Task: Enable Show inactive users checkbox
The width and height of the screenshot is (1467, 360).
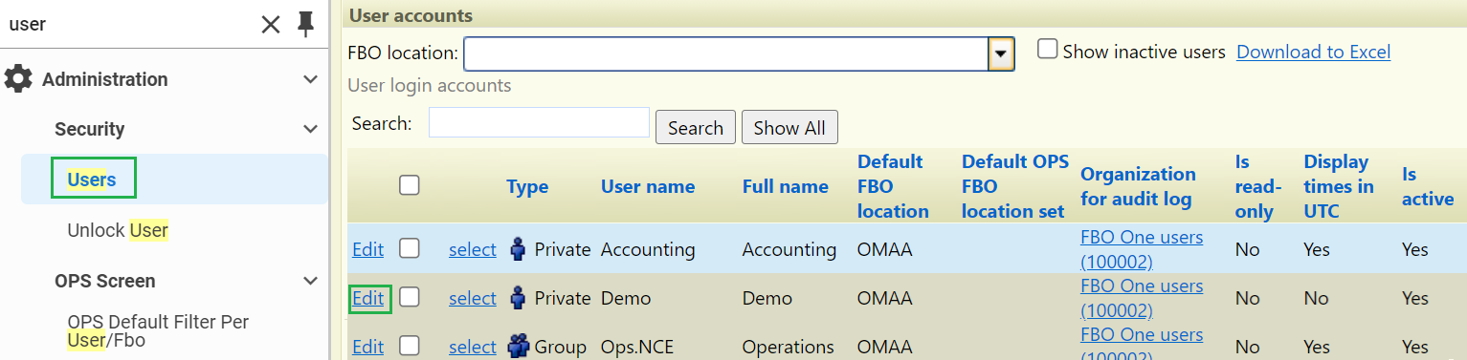Action: point(1048,50)
